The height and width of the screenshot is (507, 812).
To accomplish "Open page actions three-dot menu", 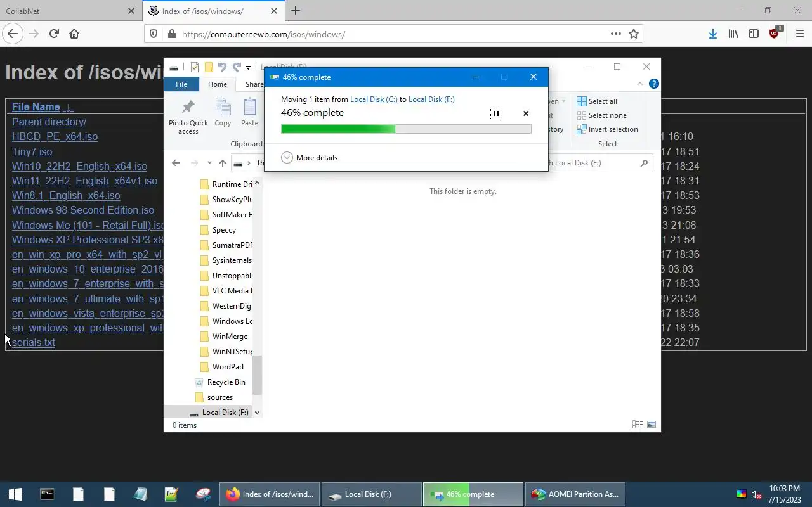I will tap(615, 34).
